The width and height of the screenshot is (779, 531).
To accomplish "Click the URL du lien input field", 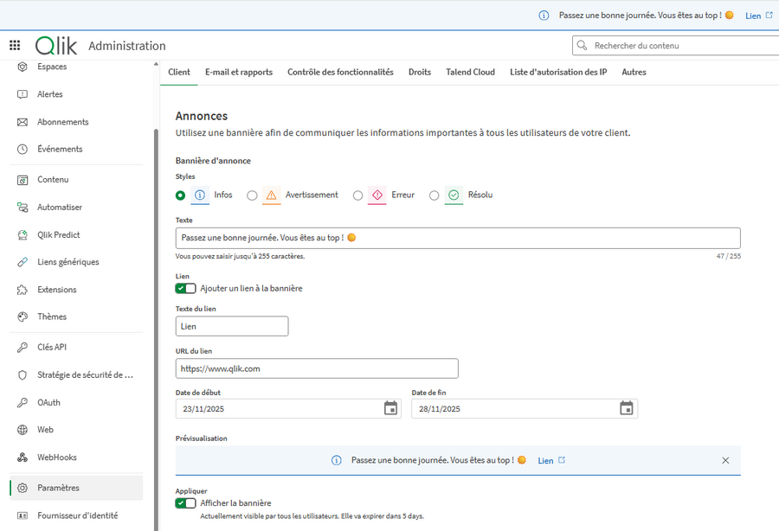I will [x=317, y=368].
